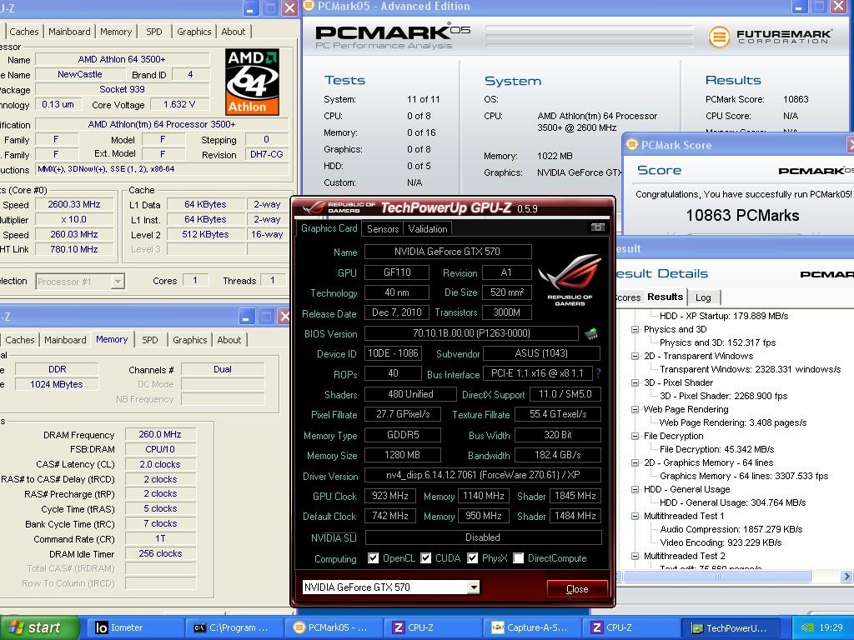Click the Futuremark orange logo icon
This screenshot has width=854, height=640.
tap(719, 37)
